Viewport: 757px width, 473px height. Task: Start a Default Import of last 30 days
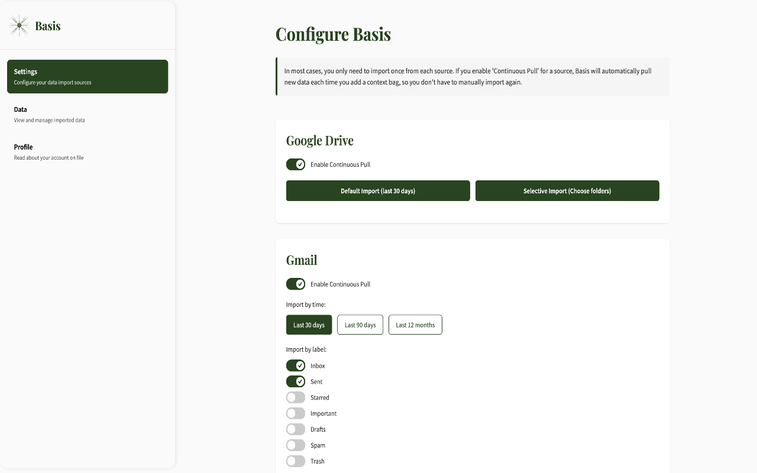378,190
